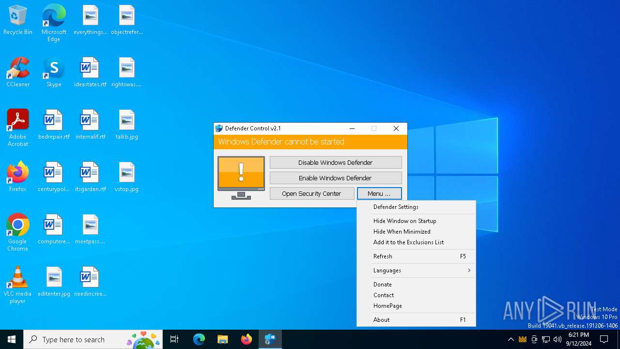Image resolution: width=620 pixels, height=349 pixels.
Task: Click the Defender Control taskbar button
Action: point(270,339)
